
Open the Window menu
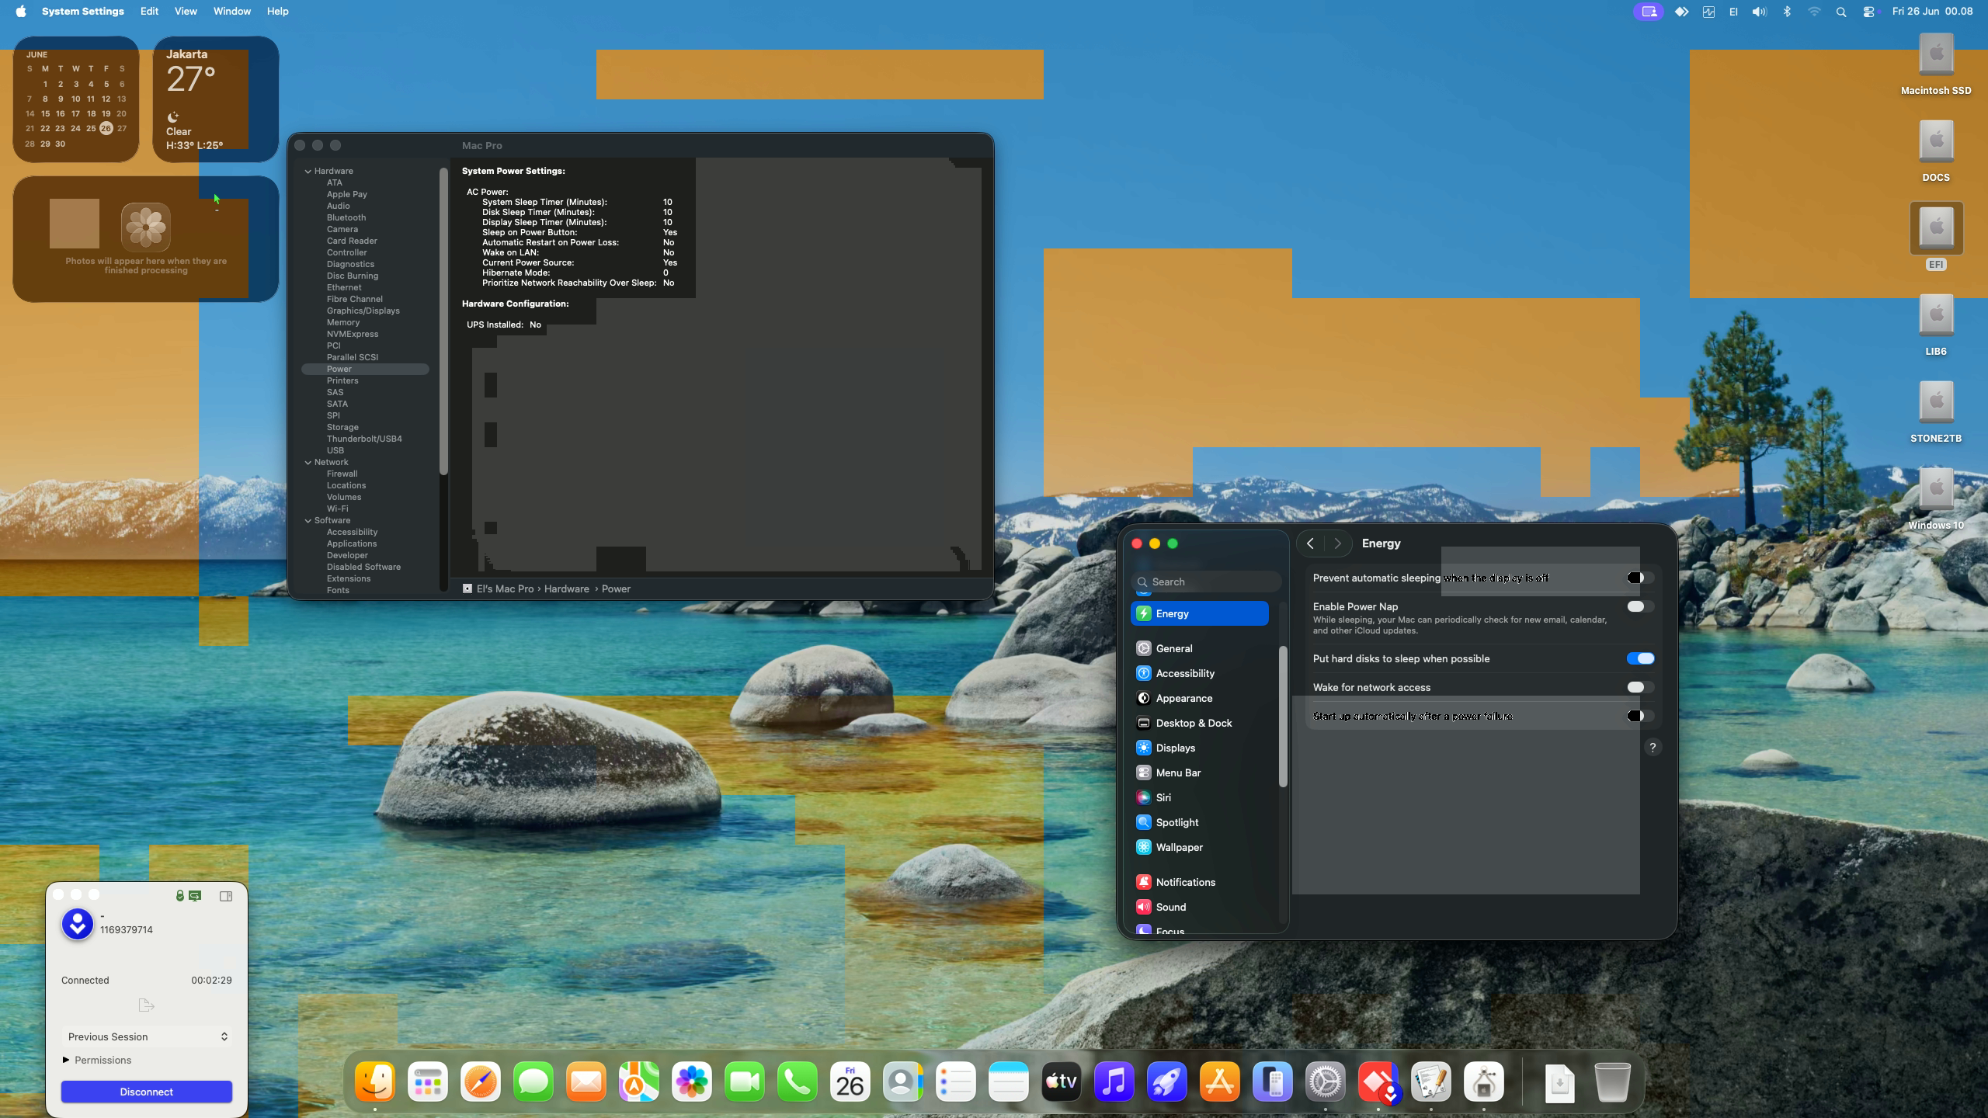point(232,12)
